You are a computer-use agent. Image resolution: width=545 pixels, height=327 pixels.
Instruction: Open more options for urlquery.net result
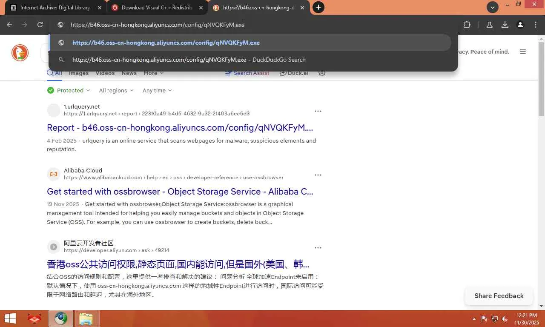(318, 111)
